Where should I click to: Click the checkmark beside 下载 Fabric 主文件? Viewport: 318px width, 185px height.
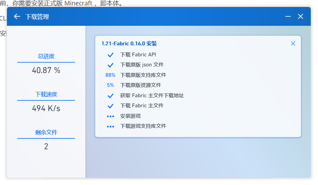coord(110,106)
